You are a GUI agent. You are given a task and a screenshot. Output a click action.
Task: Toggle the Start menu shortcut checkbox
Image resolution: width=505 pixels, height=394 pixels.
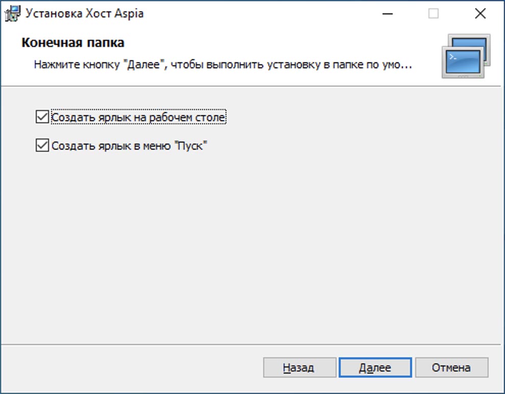[x=42, y=145]
